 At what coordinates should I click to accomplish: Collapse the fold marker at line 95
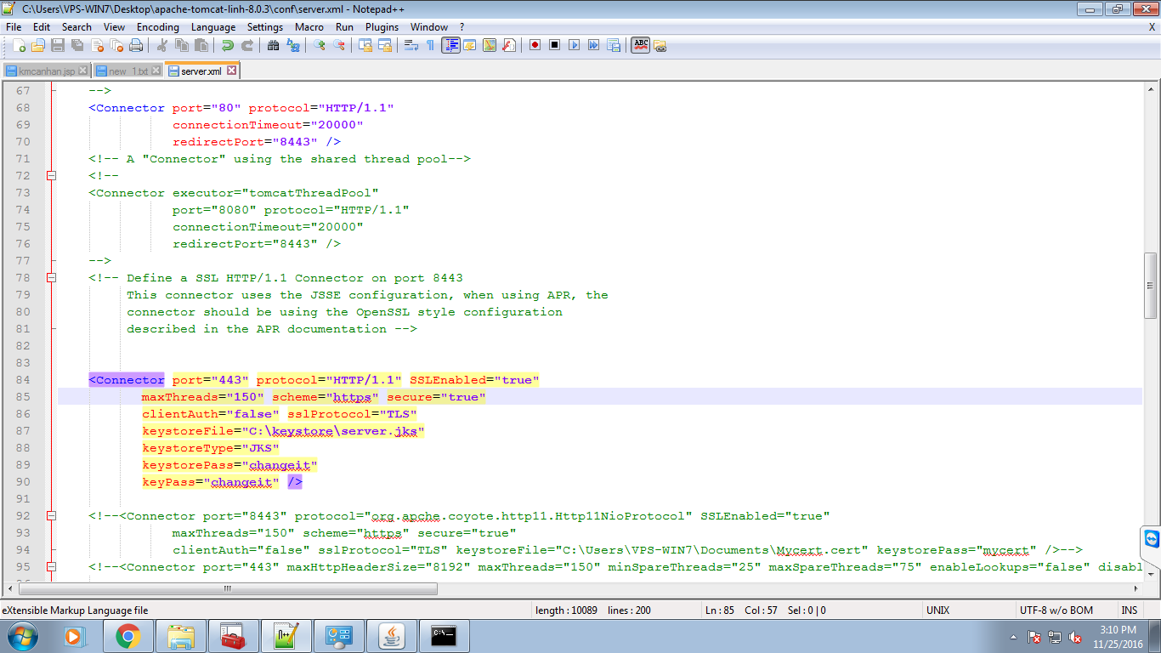pos(51,567)
